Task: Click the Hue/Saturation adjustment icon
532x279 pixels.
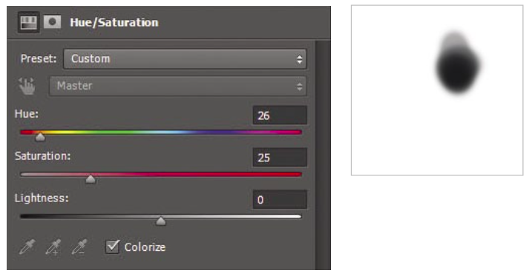Action: (x=28, y=22)
